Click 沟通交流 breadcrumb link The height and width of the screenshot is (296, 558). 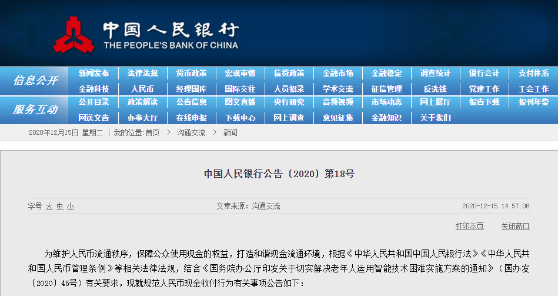click(191, 133)
